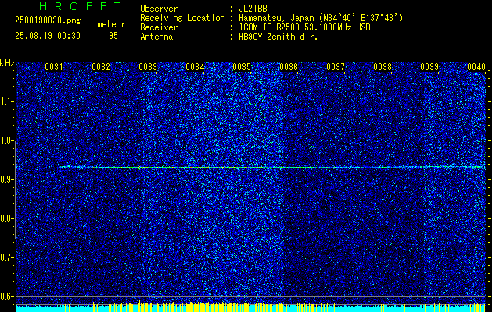The width and height of the screenshot is (492, 312).
Task: Click the date stamp 25.08.19 00:30
Action: (x=48, y=36)
